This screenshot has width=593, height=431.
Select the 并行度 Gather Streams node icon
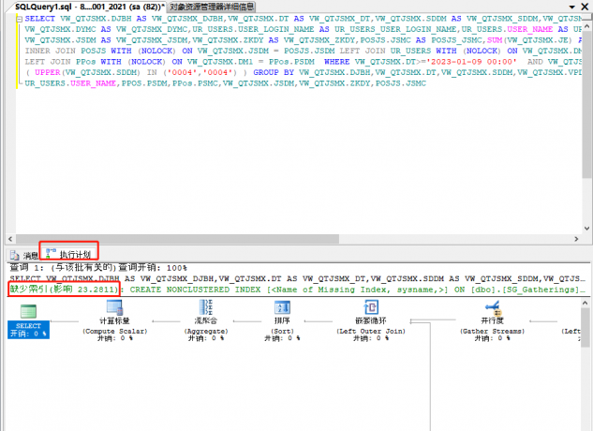[493, 307]
